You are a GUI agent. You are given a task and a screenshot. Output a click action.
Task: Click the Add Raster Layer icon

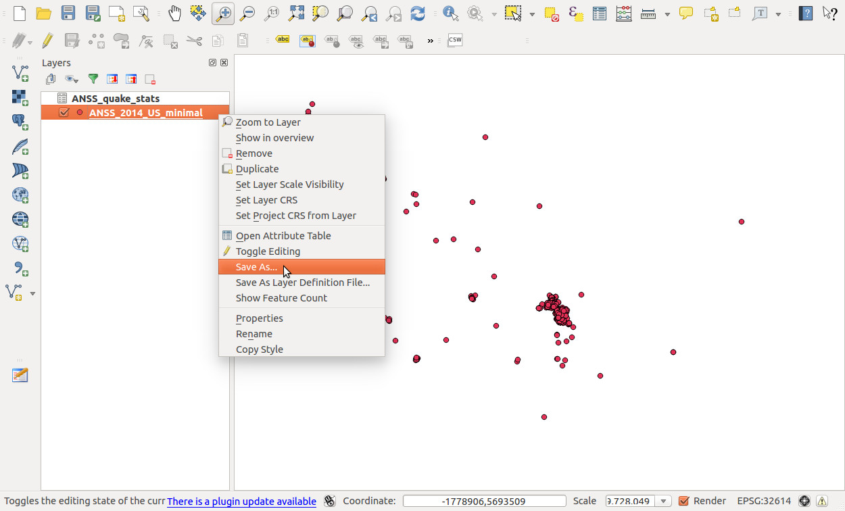20,97
